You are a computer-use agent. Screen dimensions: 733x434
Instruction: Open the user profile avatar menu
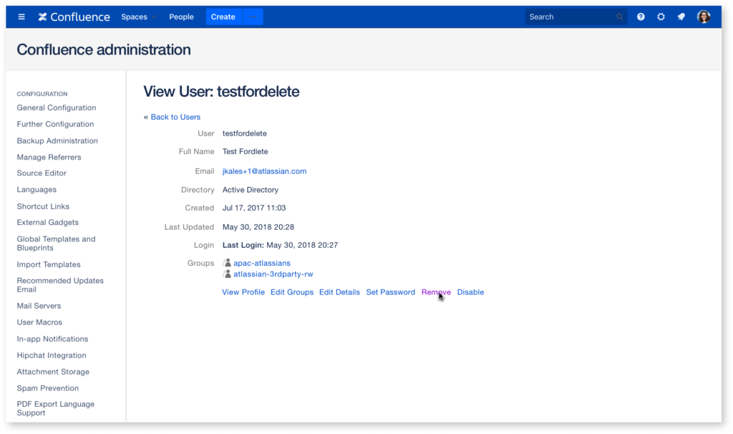(x=704, y=16)
